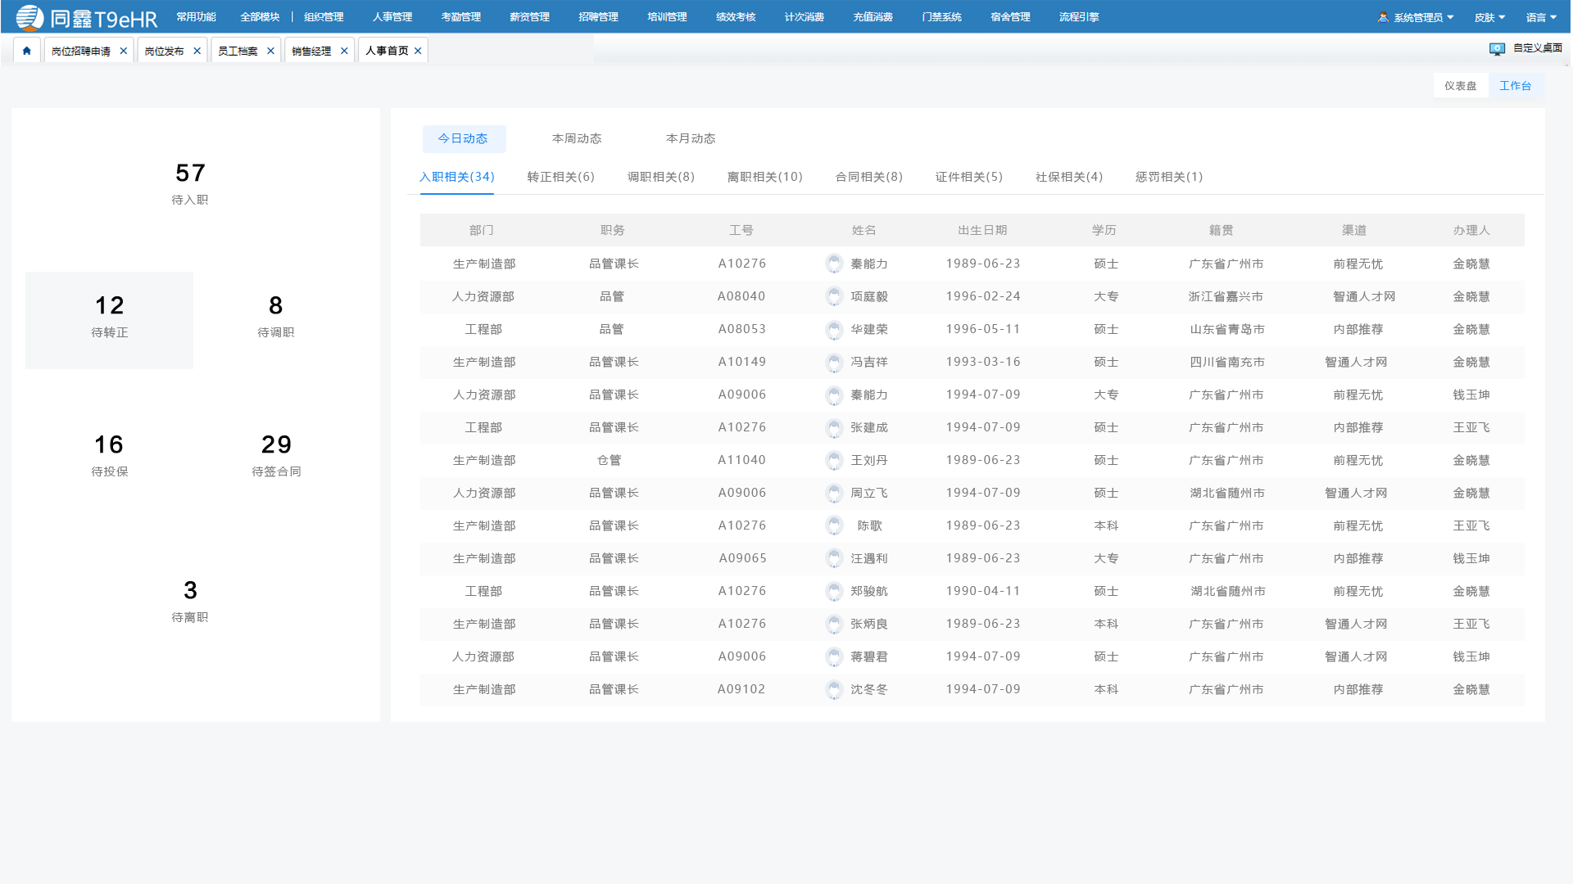Close the 员工档案 tab
This screenshot has width=1573, height=884.
(270, 51)
